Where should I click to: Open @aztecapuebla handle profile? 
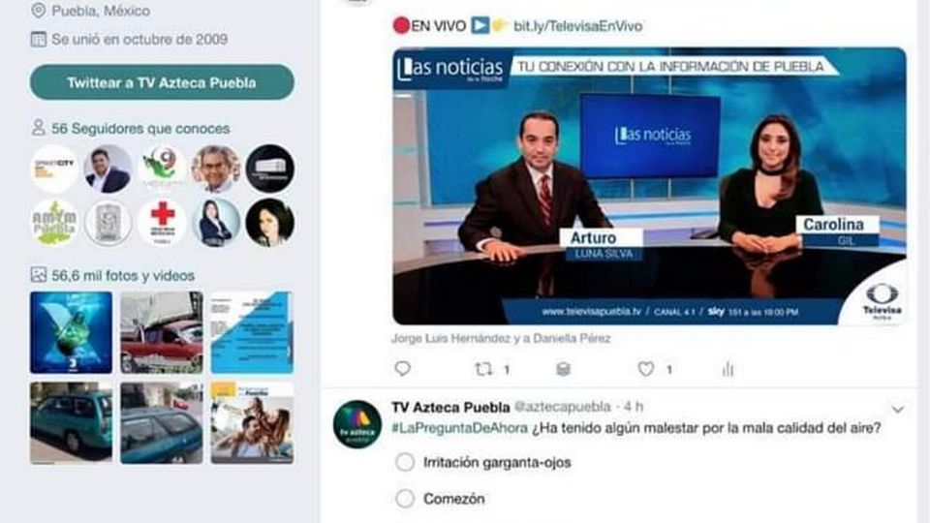pos(562,407)
